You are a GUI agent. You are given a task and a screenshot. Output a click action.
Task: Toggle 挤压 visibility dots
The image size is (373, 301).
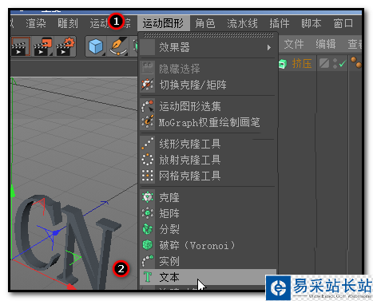[x=335, y=63]
